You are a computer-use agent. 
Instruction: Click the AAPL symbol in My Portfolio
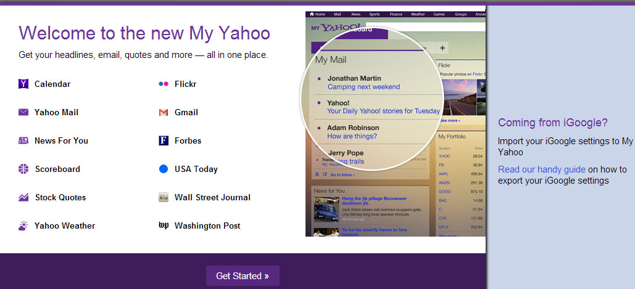coord(444,174)
